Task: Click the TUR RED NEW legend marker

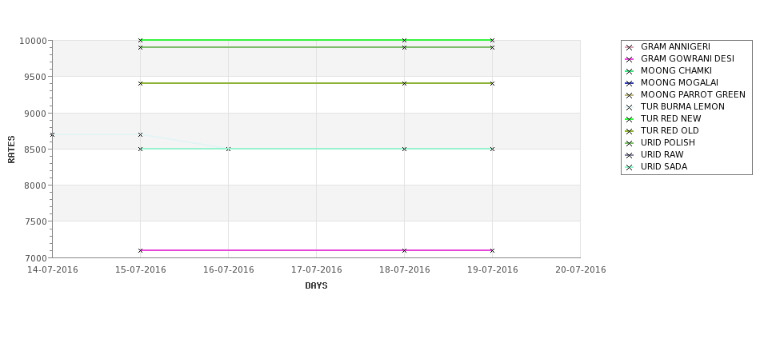Action: (629, 119)
